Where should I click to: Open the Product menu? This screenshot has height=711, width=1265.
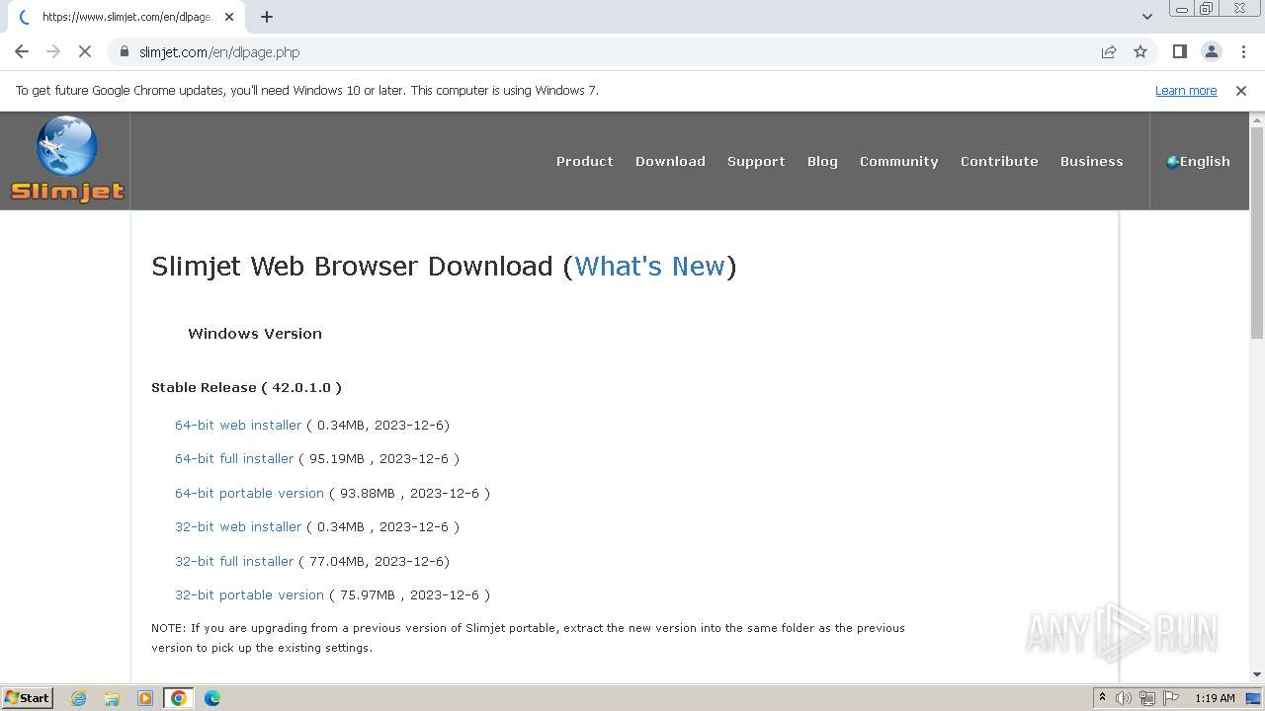pyautogui.click(x=585, y=161)
